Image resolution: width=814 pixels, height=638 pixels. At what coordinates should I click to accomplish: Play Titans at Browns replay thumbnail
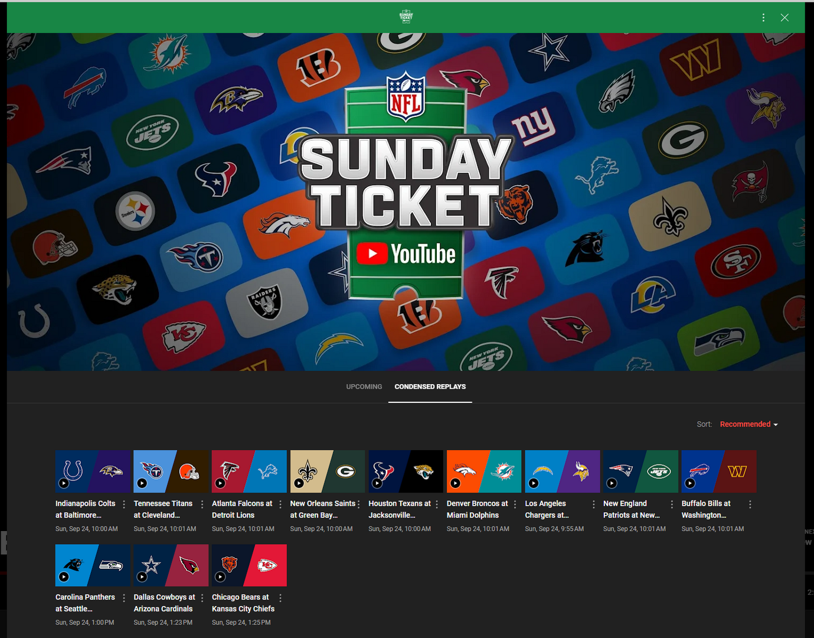pyautogui.click(x=171, y=471)
